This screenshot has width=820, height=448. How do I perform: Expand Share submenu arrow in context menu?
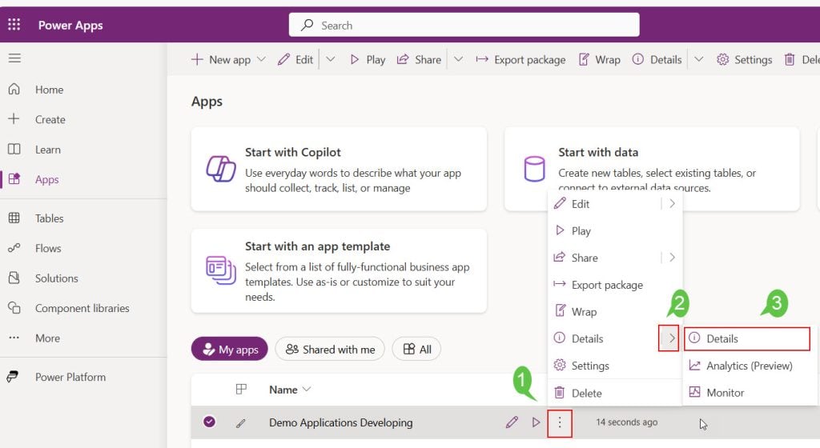pyautogui.click(x=672, y=258)
